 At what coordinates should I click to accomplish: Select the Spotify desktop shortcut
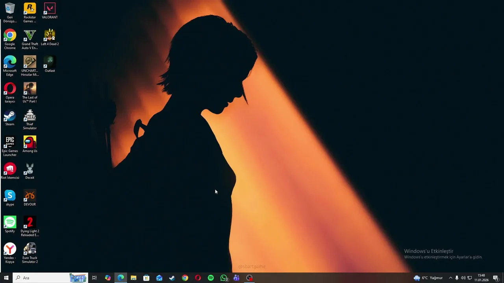10,225
